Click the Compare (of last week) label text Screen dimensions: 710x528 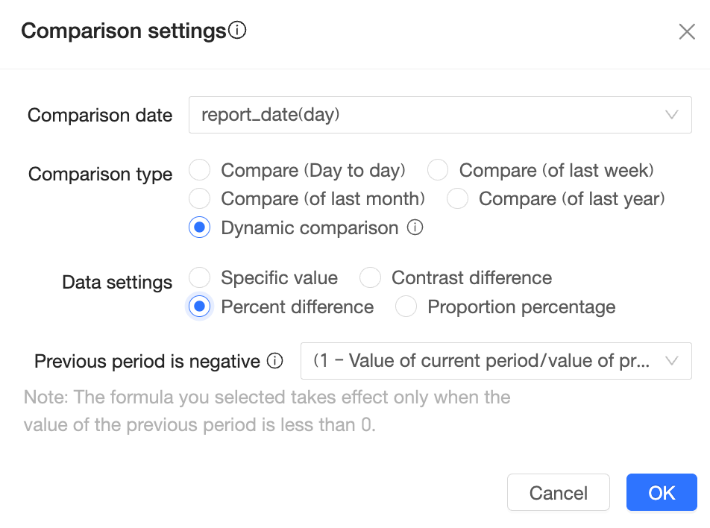556,171
